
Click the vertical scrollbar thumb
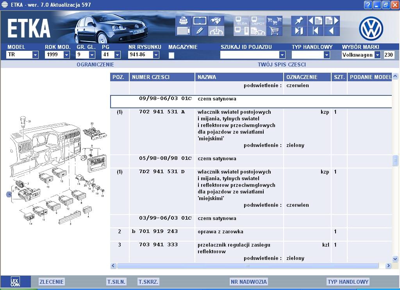click(395, 160)
